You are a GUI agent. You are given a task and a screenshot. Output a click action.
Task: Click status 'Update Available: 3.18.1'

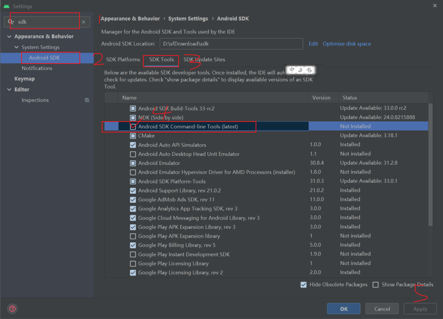tap(369, 136)
